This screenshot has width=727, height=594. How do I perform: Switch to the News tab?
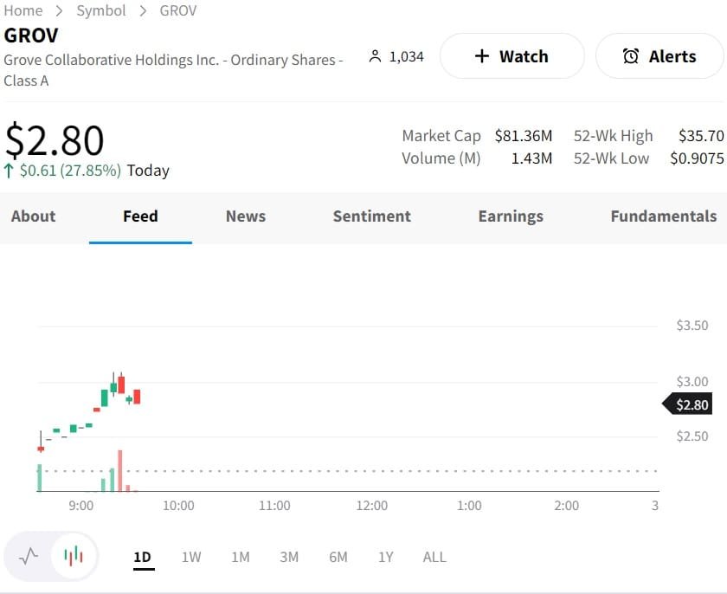tap(245, 216)
